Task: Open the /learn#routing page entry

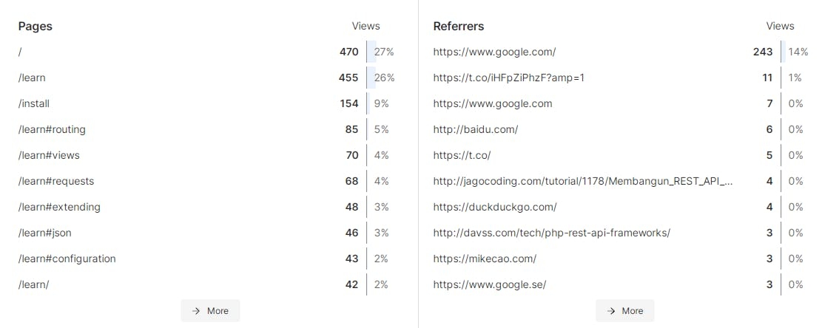Action: click(x=52, y=129)
